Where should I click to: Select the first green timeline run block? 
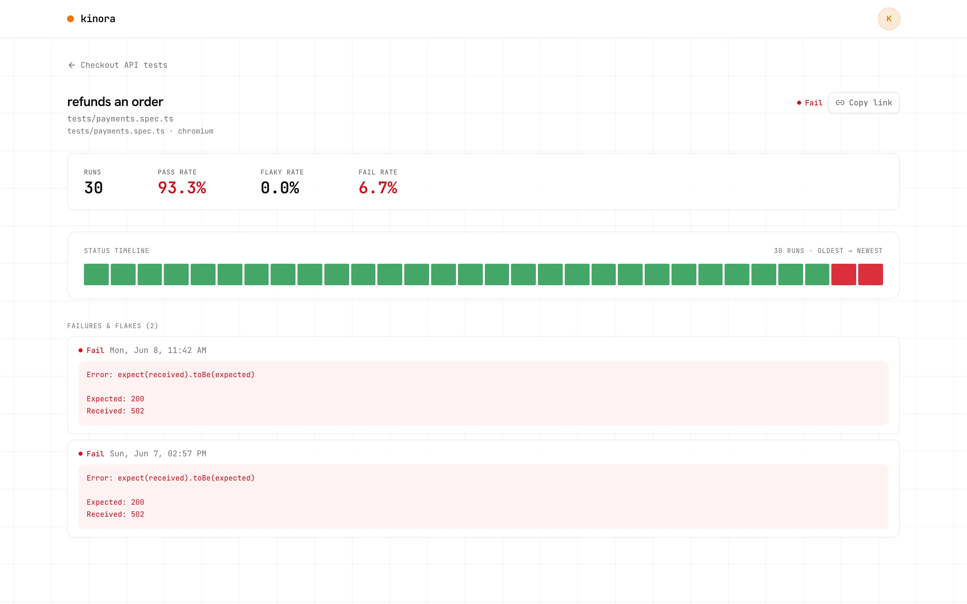tap(96, 274)
